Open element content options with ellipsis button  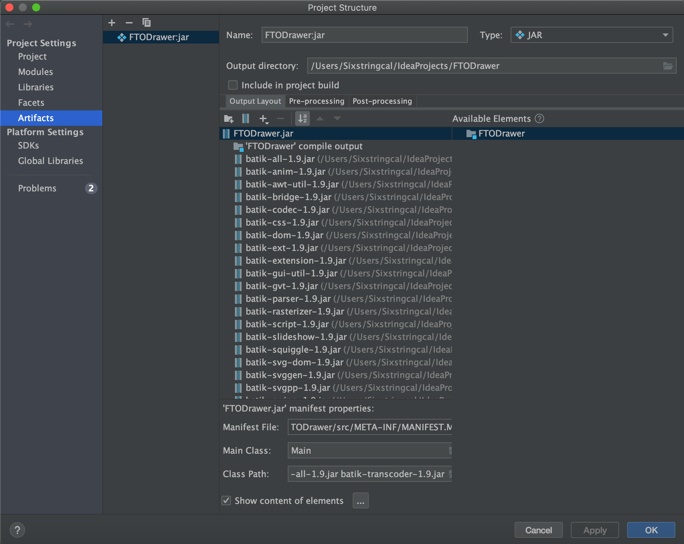[x=360, y=501]
